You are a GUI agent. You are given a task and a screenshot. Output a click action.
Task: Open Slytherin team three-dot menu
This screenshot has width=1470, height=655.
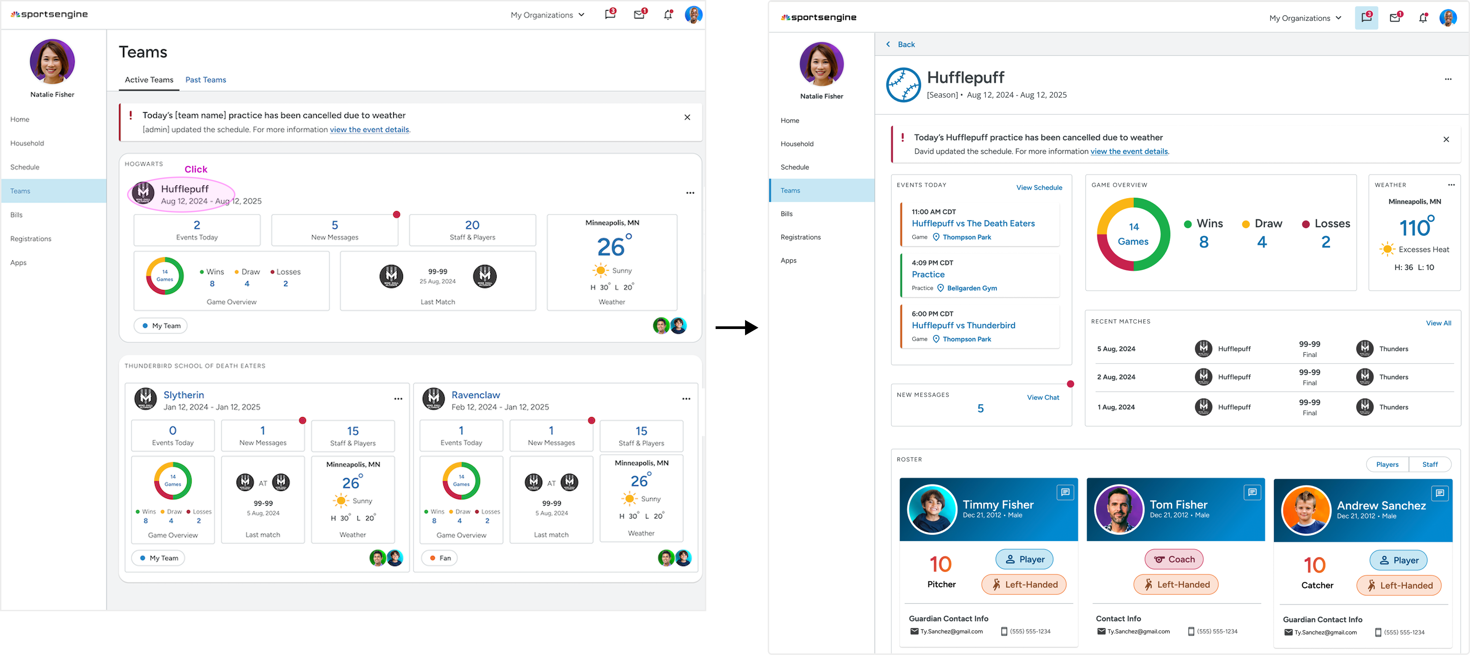(398, 399)
